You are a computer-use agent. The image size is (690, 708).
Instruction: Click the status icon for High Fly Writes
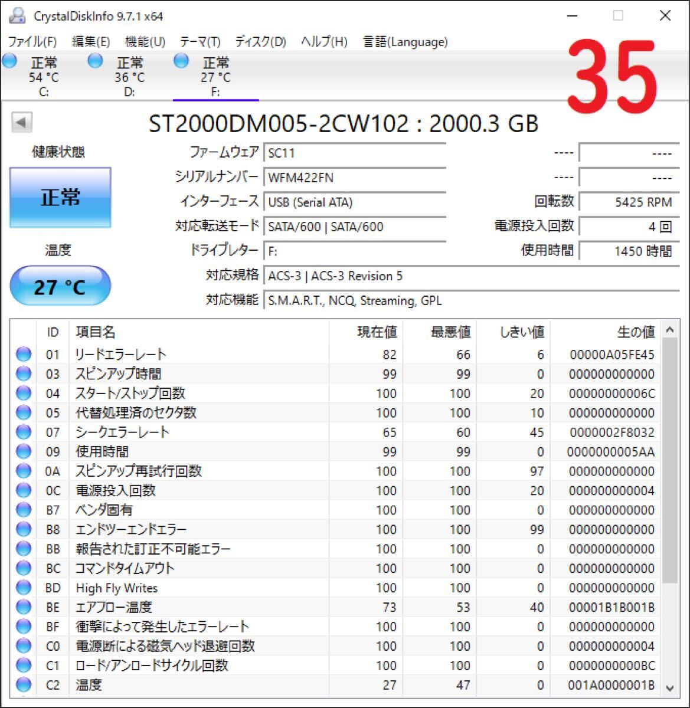(24, 588)
